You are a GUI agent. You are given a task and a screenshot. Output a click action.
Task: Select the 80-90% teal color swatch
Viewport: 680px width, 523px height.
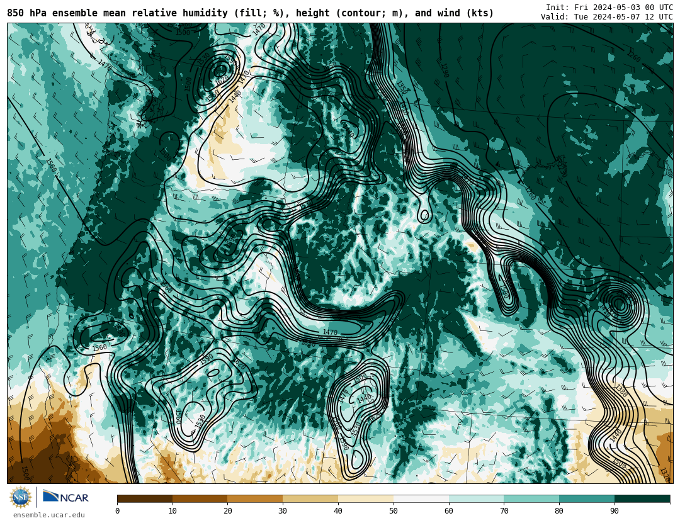point(587,498)
